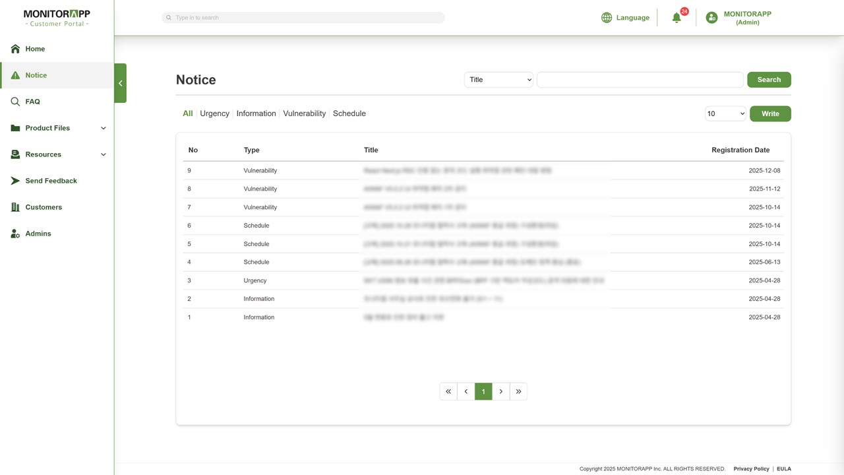Click the Language label in header
The height and width of the screenshot is (475, 844).
(x=633, y=18)
